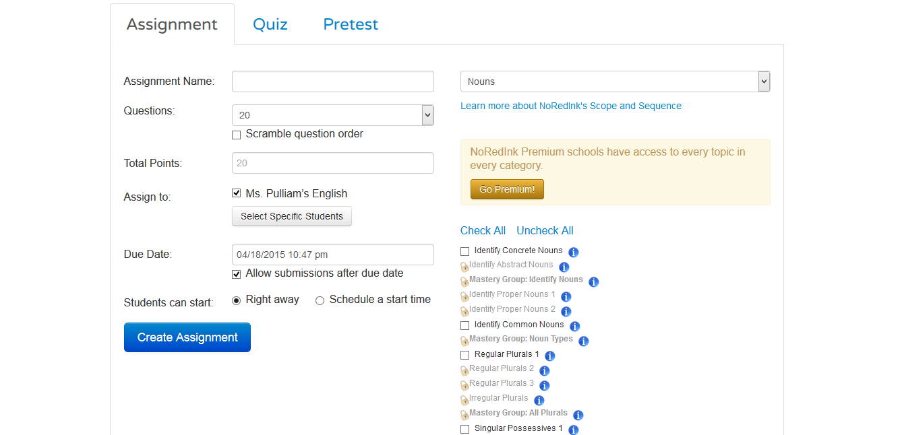Click the lock icon on Identify Proper Nouns 1
This screenshot has width=902, height=435.
point(464,296)
